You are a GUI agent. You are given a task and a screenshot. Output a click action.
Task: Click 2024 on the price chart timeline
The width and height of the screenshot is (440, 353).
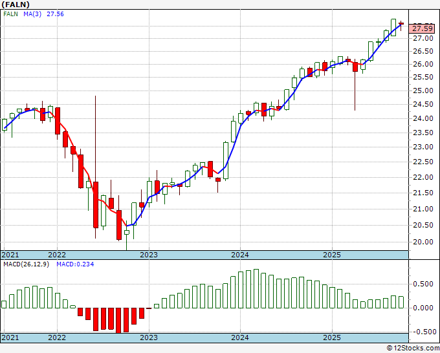(x=240, y=255)
